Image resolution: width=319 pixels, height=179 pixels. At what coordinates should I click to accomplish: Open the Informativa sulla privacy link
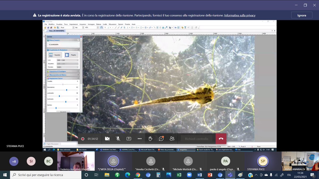point(240,15)
